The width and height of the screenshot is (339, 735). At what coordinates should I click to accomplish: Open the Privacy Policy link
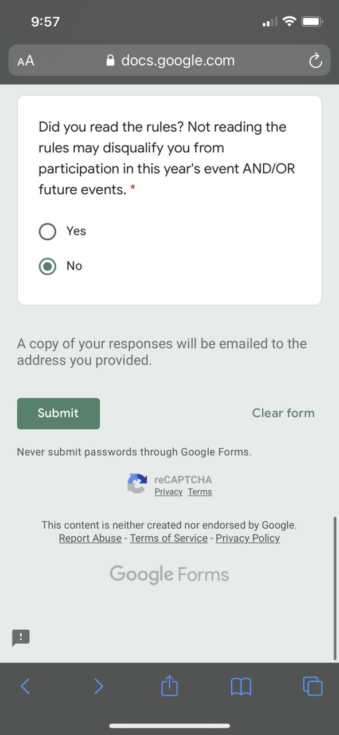click(x=248, y=538)
